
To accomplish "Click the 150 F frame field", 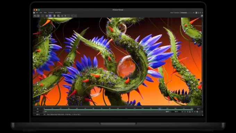I will click(x=167, y=112).
